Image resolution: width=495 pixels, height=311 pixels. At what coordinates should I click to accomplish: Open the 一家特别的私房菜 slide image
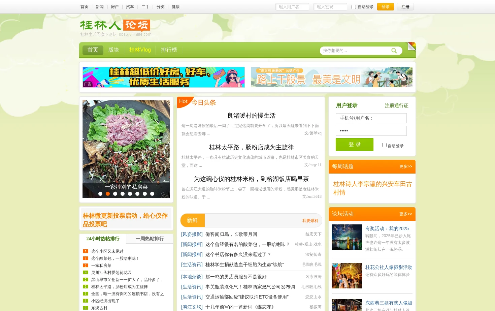(126, 149)
